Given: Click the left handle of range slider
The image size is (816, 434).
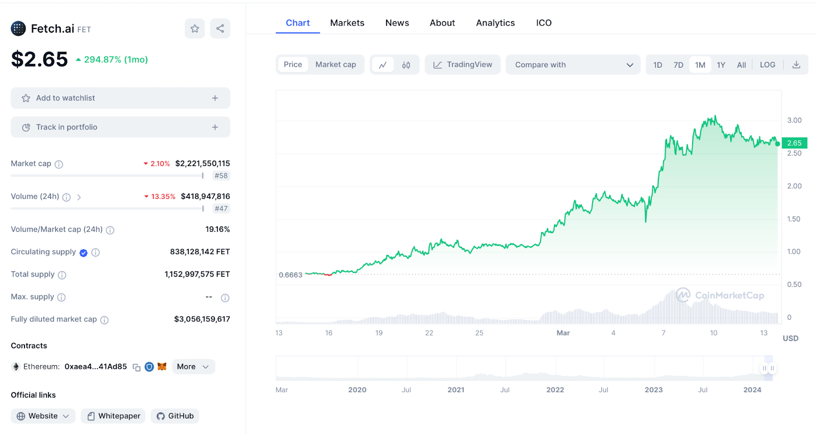Looking at the screenshot, I should pyautogui.click(x=764, y=368).
